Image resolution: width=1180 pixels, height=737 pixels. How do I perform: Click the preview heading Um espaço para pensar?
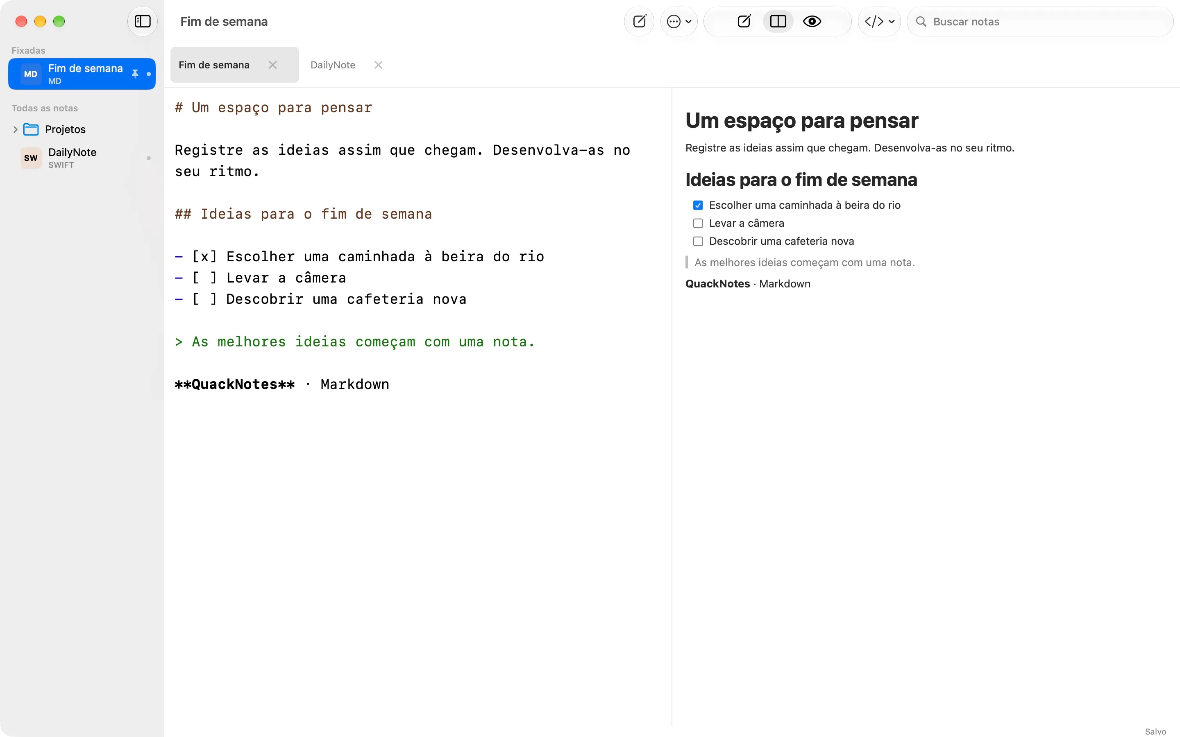801,120
